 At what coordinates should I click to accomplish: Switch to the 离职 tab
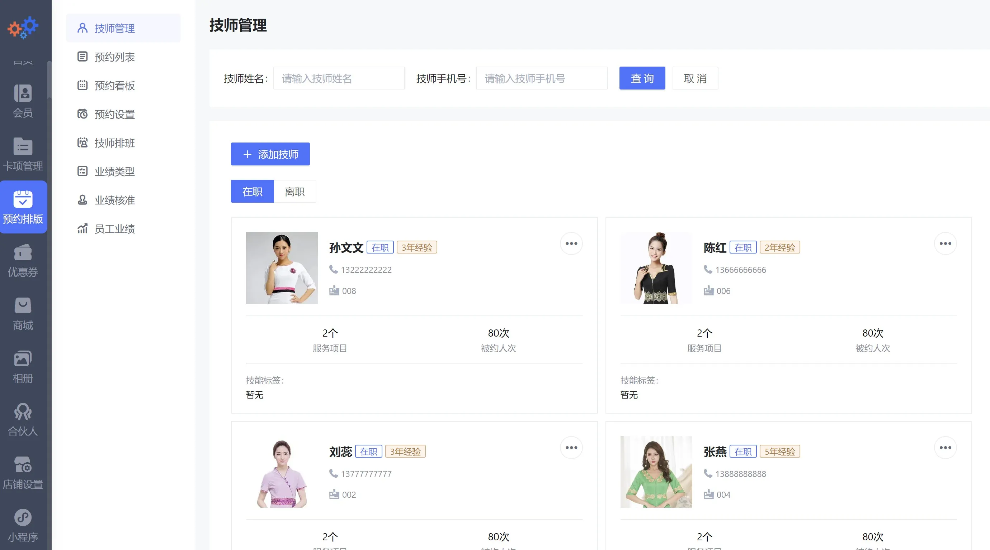[295, 191]
